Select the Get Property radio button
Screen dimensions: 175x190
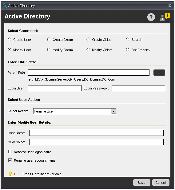[128, 49]
